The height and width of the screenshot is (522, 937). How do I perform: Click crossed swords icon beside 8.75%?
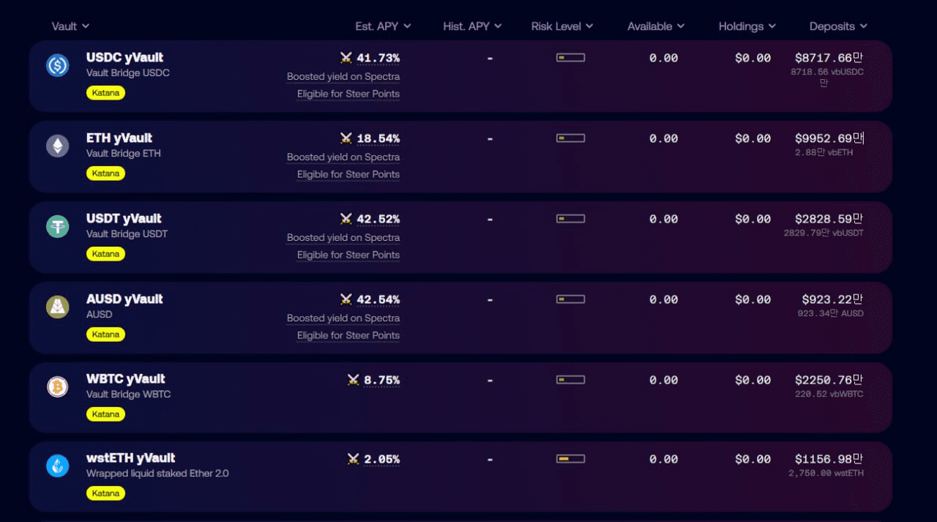click(x=354, y=380)
